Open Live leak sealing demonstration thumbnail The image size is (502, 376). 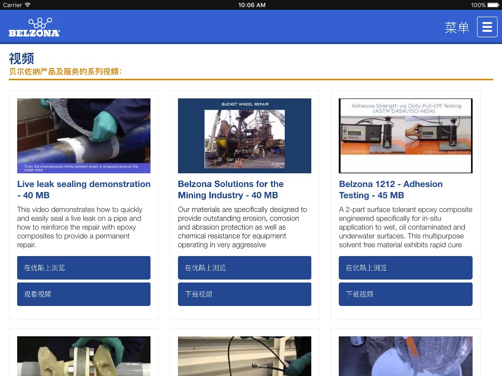pyautogui.click(x=84, y=136)
